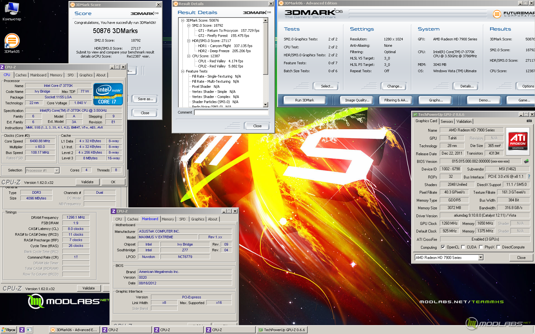Screen dimensions: 535x334
Task: Click the Result Details window title icon
Action: [175, 4]
